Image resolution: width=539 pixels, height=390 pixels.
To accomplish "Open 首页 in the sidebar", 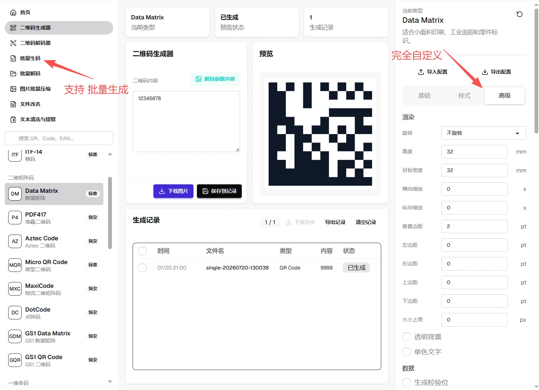I will click(59, 13).
